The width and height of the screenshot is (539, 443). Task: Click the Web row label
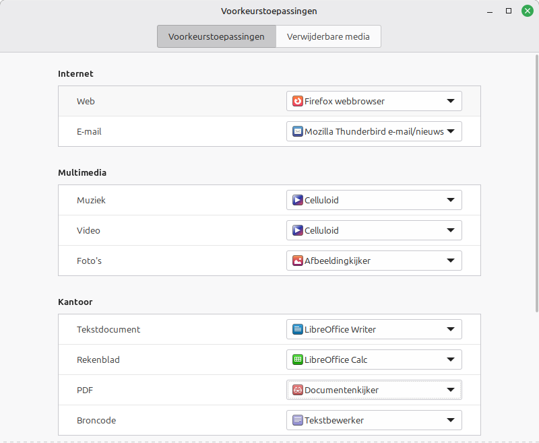tap(86, 101)
